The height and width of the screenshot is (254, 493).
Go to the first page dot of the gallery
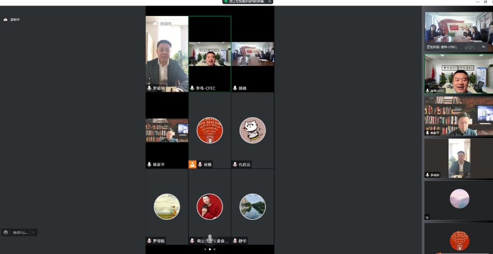(x=205, y=249)
